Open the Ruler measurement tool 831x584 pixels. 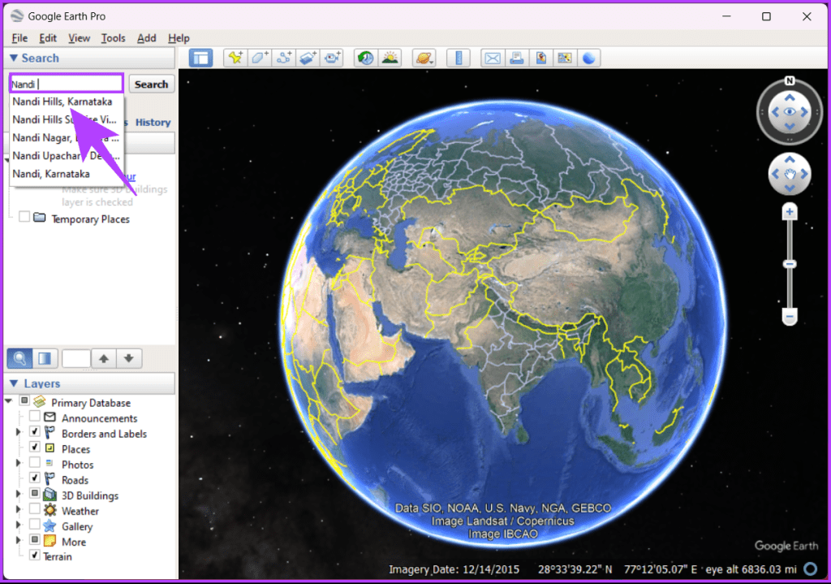[x=460, y=58]
